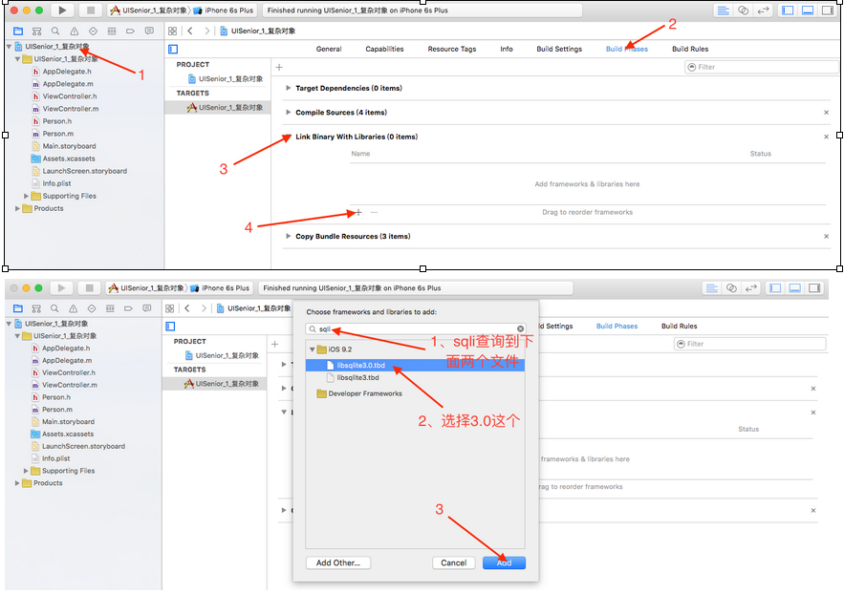Screen dimensions: 844x593
Task: Go forward in top window jump bar
Action: coord(206,32)
